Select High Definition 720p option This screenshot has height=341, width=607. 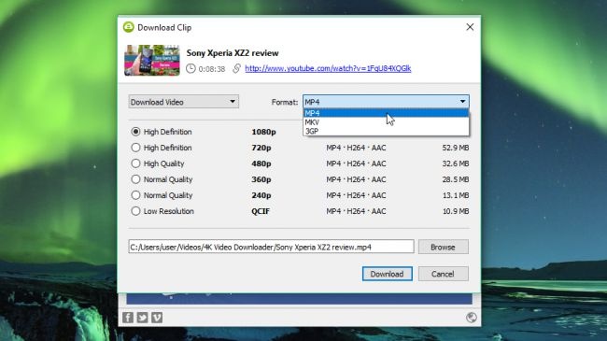(x=135, y=148)
